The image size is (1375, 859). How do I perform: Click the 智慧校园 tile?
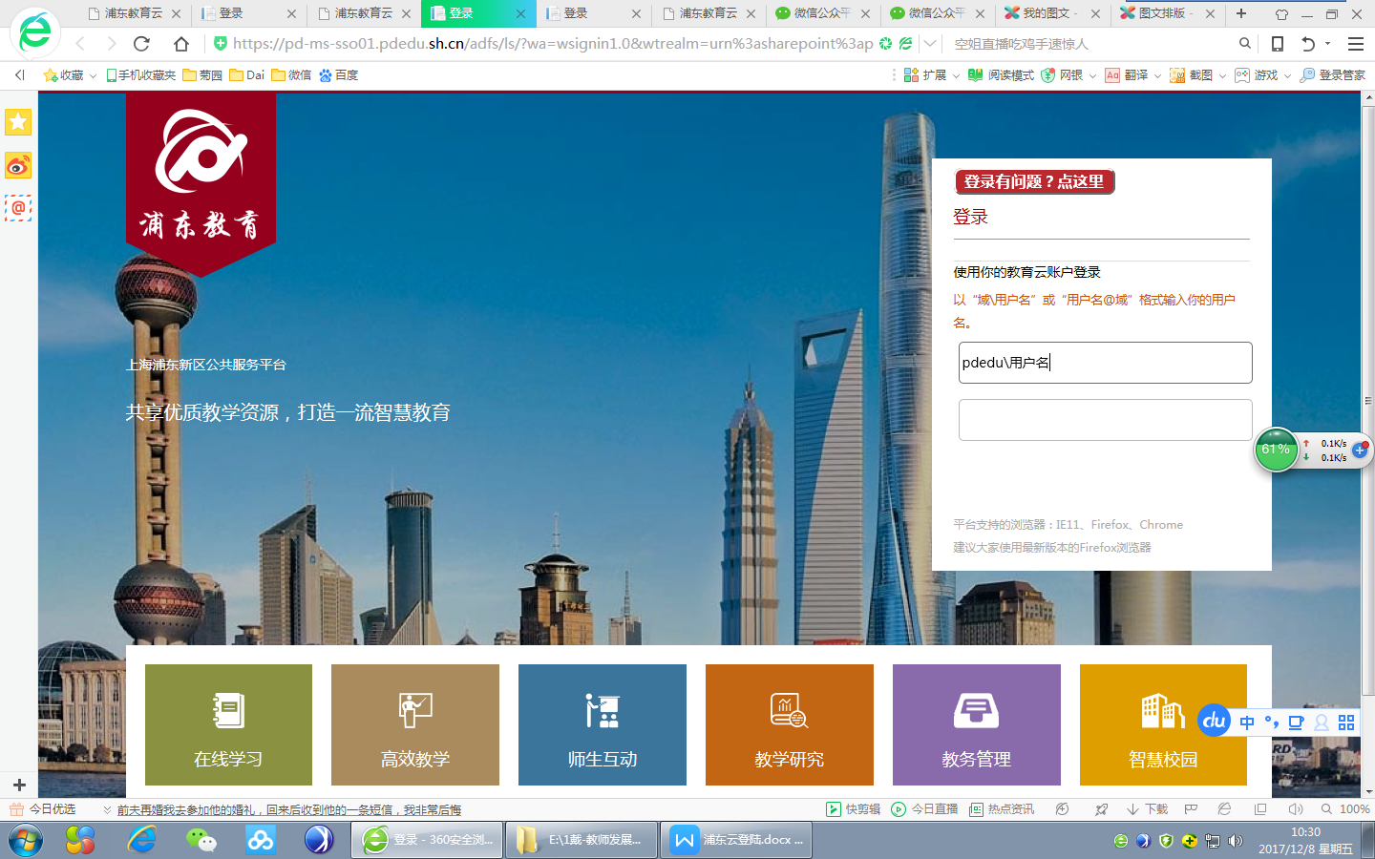1162,724
